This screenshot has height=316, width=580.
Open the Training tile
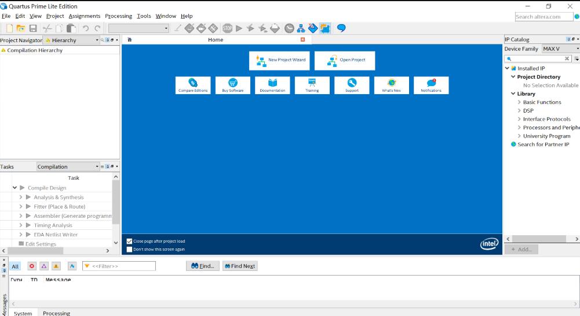click(312, 85)
